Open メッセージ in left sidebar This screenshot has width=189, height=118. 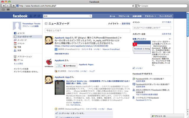pos(22,40)
